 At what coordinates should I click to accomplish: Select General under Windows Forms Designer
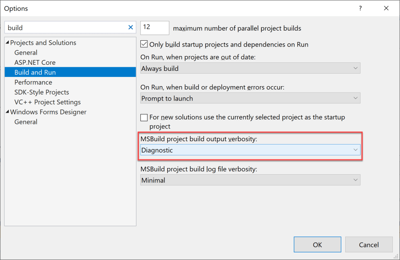(x=26, y=122)
